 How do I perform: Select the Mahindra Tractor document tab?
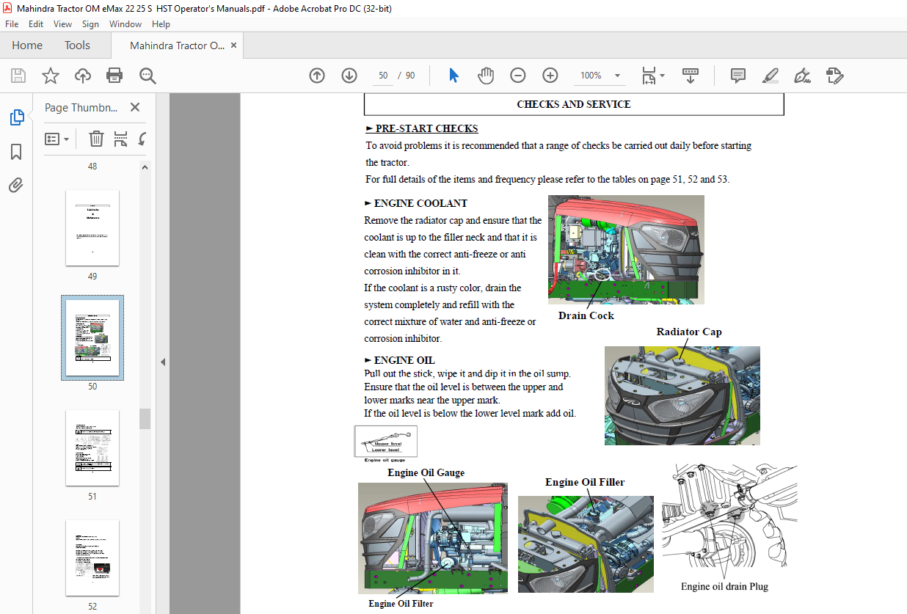point(178,45)
